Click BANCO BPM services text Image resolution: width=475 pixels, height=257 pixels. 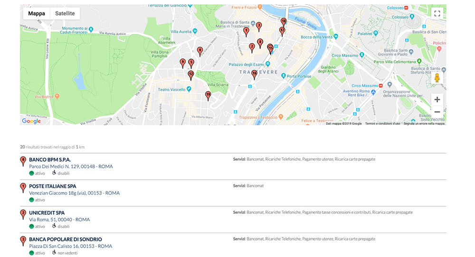(x=304, y=159)
